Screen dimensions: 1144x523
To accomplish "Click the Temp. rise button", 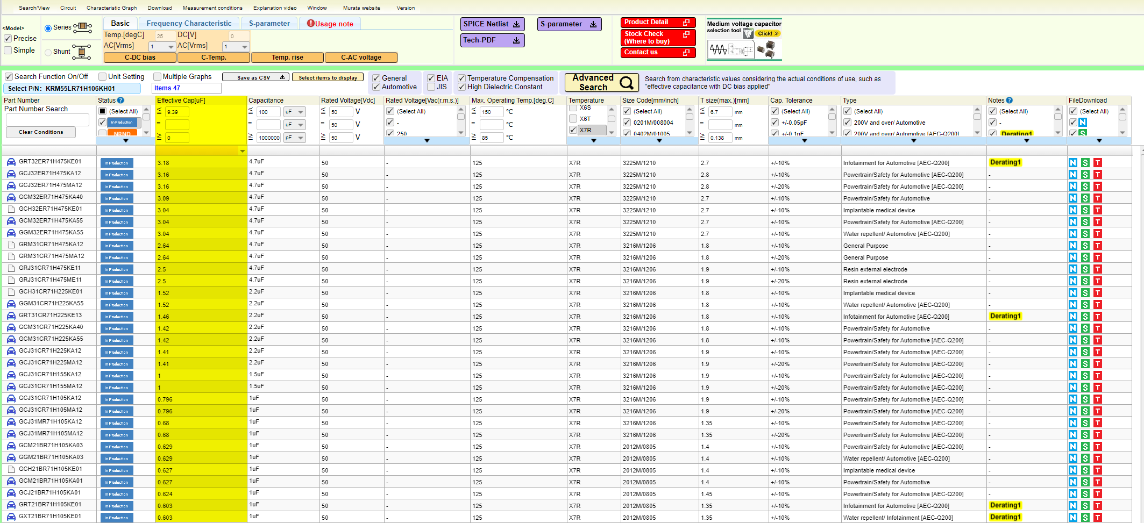I will [x=287, y=58].
